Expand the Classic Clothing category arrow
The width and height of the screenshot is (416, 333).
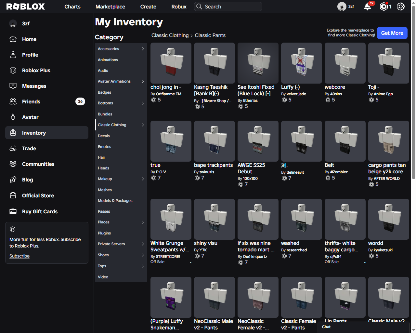click(x=143, y=125)
